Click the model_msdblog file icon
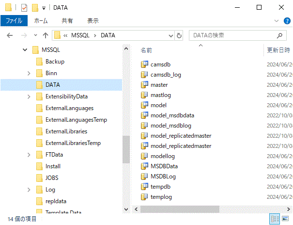The height and width of the screenshot is (225, 293). (144, 126)
